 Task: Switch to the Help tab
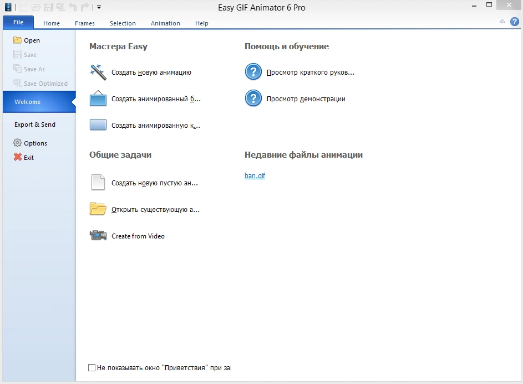[202, 23]
